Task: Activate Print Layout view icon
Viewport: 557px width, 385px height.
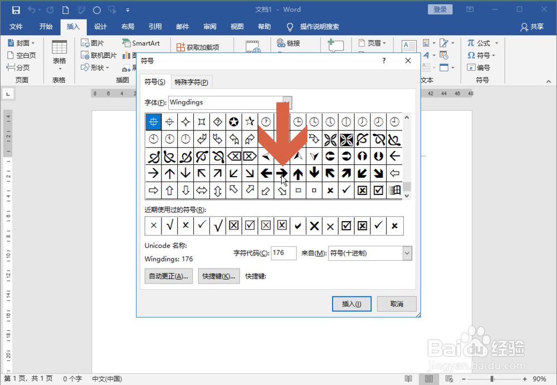Action: [x=428, y=378]
